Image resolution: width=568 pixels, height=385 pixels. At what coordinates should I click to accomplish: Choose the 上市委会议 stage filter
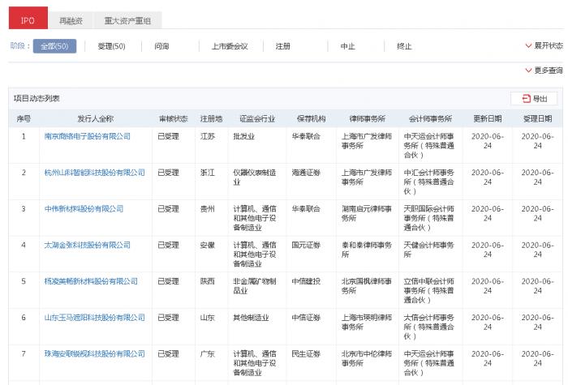[229, 46]
